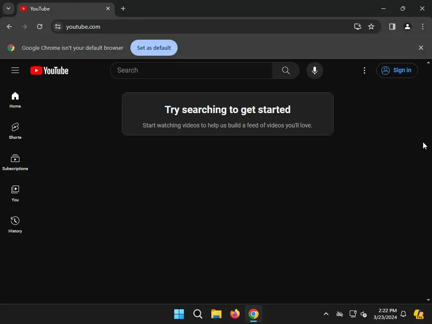This screenshot has height=324, width=432.
Task: Close the YouTube tab
Action: 108,8
